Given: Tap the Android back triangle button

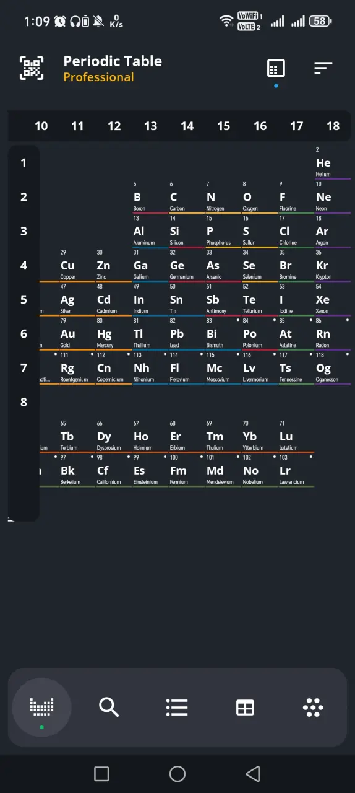Looking at the screenshot, I should coord(252,773).
